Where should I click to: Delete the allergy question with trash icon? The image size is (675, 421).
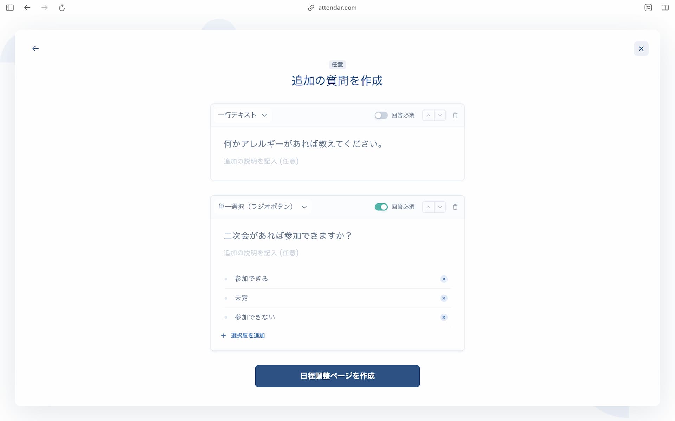[x=455, y=115]
